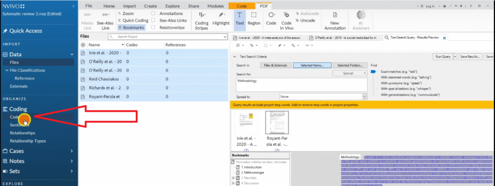The image size is (495, 186).
Task: Switch to the Share ribbon tab
Action: pos(193,6)
